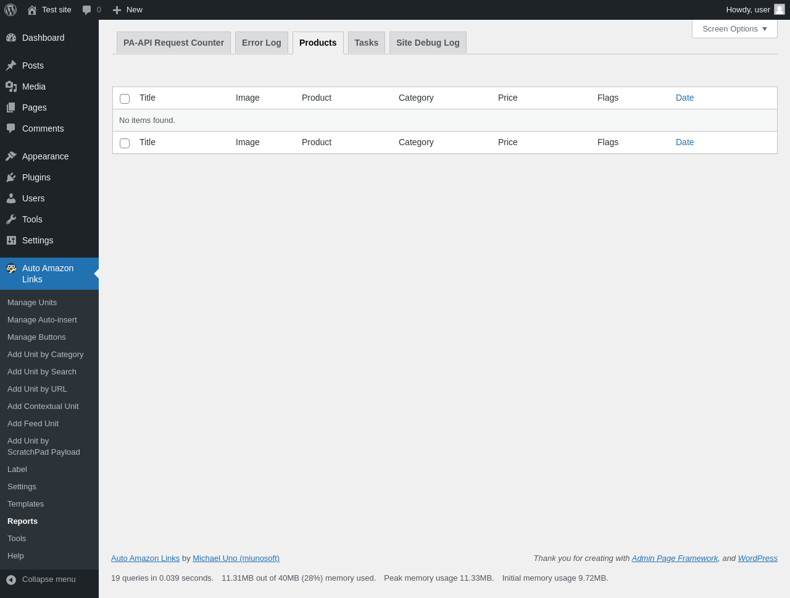Tick the select-all checkbox in table header
This screenshot has height=598, width=790.
[125, 99]
